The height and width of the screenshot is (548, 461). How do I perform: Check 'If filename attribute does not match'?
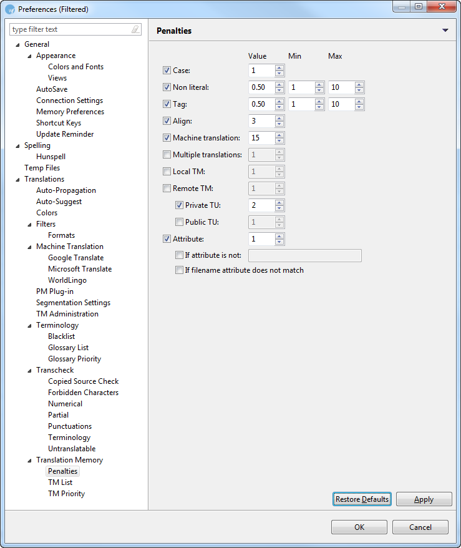point(179,270)
